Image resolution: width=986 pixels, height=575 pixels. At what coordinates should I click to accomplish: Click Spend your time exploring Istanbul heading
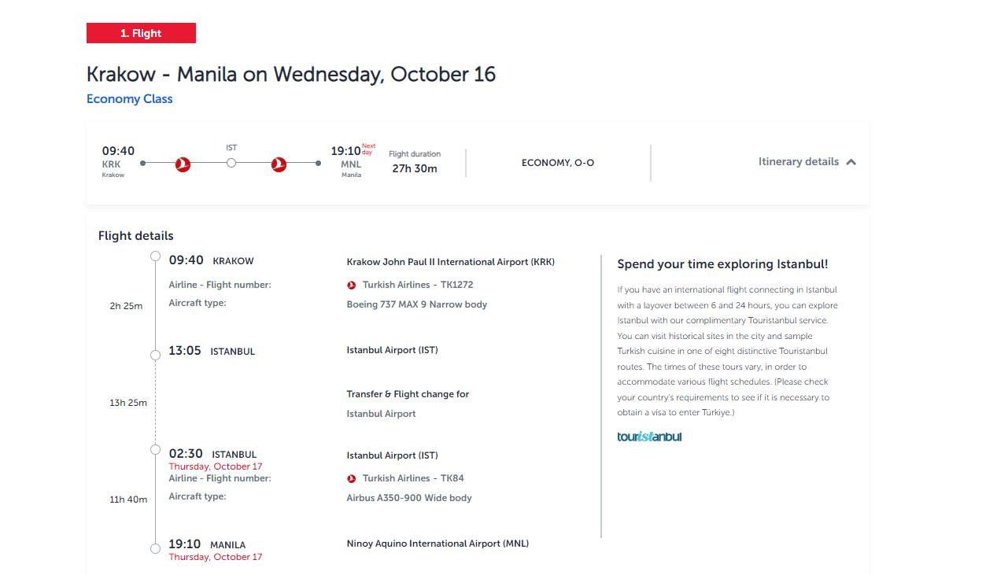point(722,264)
